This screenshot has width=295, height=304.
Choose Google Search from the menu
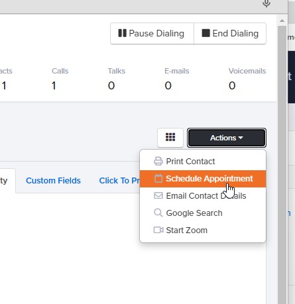pyautogui.click(x=203, y=213)
